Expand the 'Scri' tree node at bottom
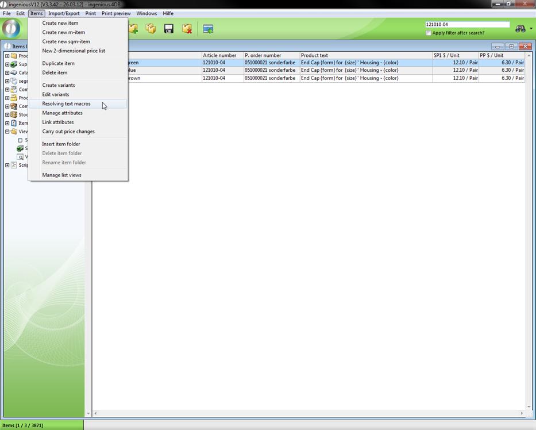The image size is (536, 430). (x=7, y=165)
